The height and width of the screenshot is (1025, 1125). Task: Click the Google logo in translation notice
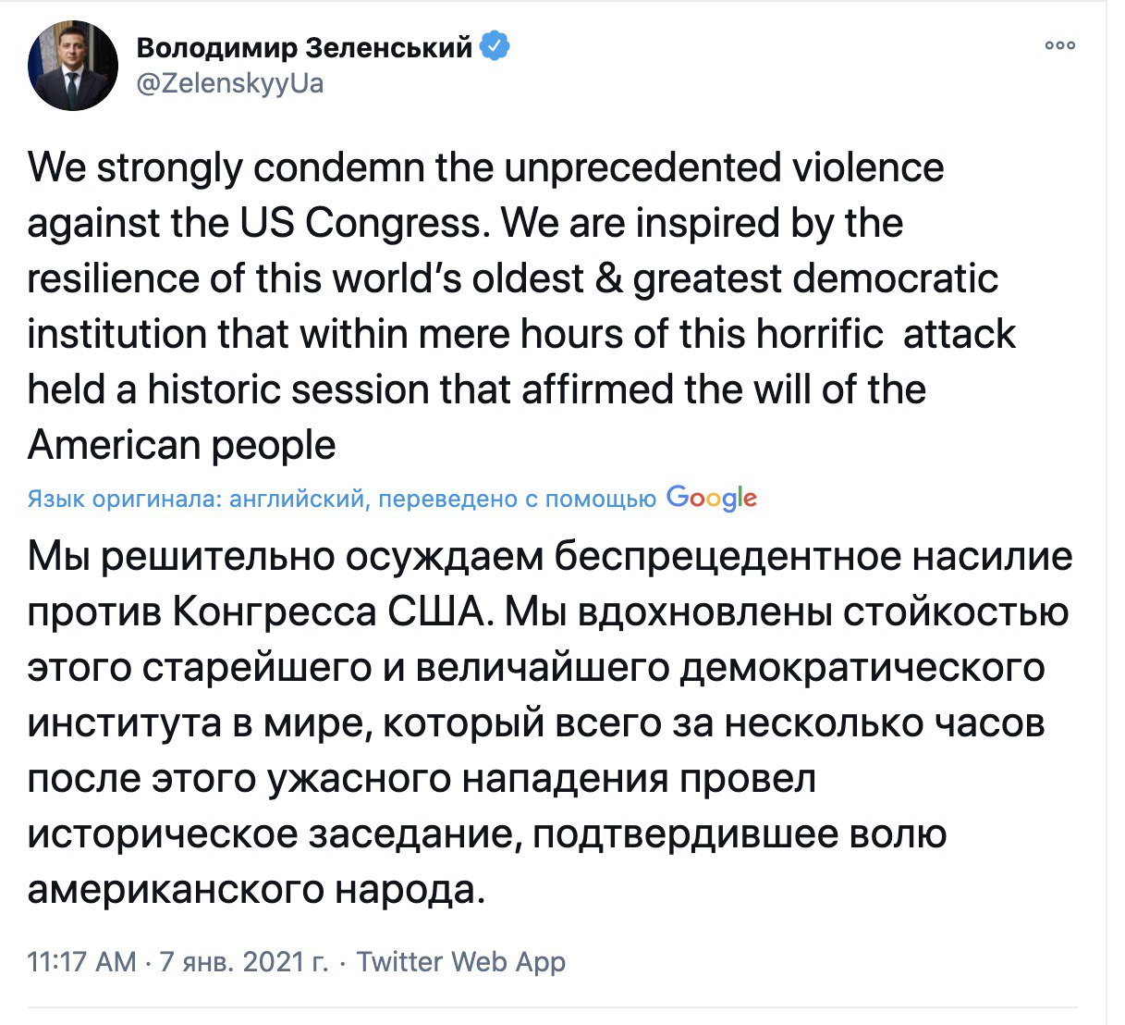tap(711, 499)
